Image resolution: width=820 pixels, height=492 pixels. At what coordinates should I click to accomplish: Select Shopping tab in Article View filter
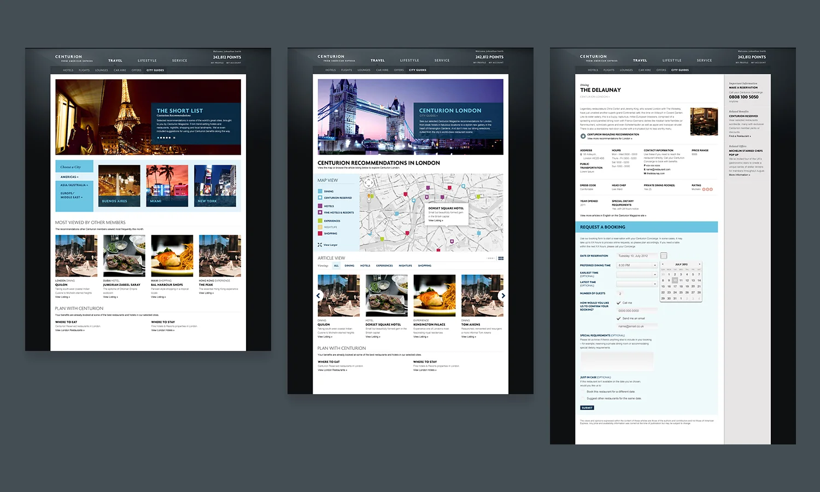point(425,266)
